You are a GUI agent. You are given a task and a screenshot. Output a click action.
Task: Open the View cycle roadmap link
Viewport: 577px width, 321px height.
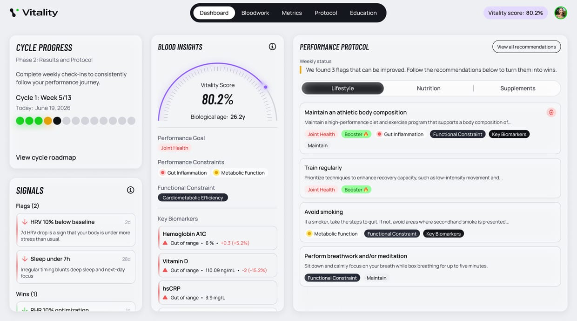pos(46,157)
